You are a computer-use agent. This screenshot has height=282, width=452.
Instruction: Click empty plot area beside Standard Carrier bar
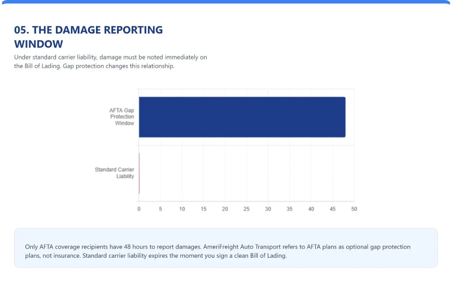(249, 173)
